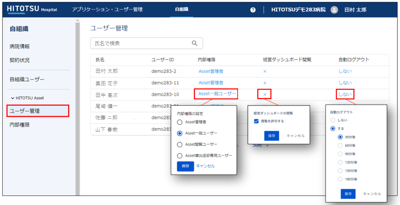
Task: Select the Asset閲覧ユーザー radio option
Action: tap(180, 144)
